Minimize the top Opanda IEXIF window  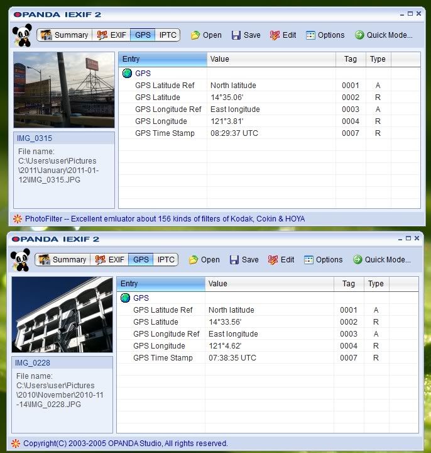tap(402, 14)
